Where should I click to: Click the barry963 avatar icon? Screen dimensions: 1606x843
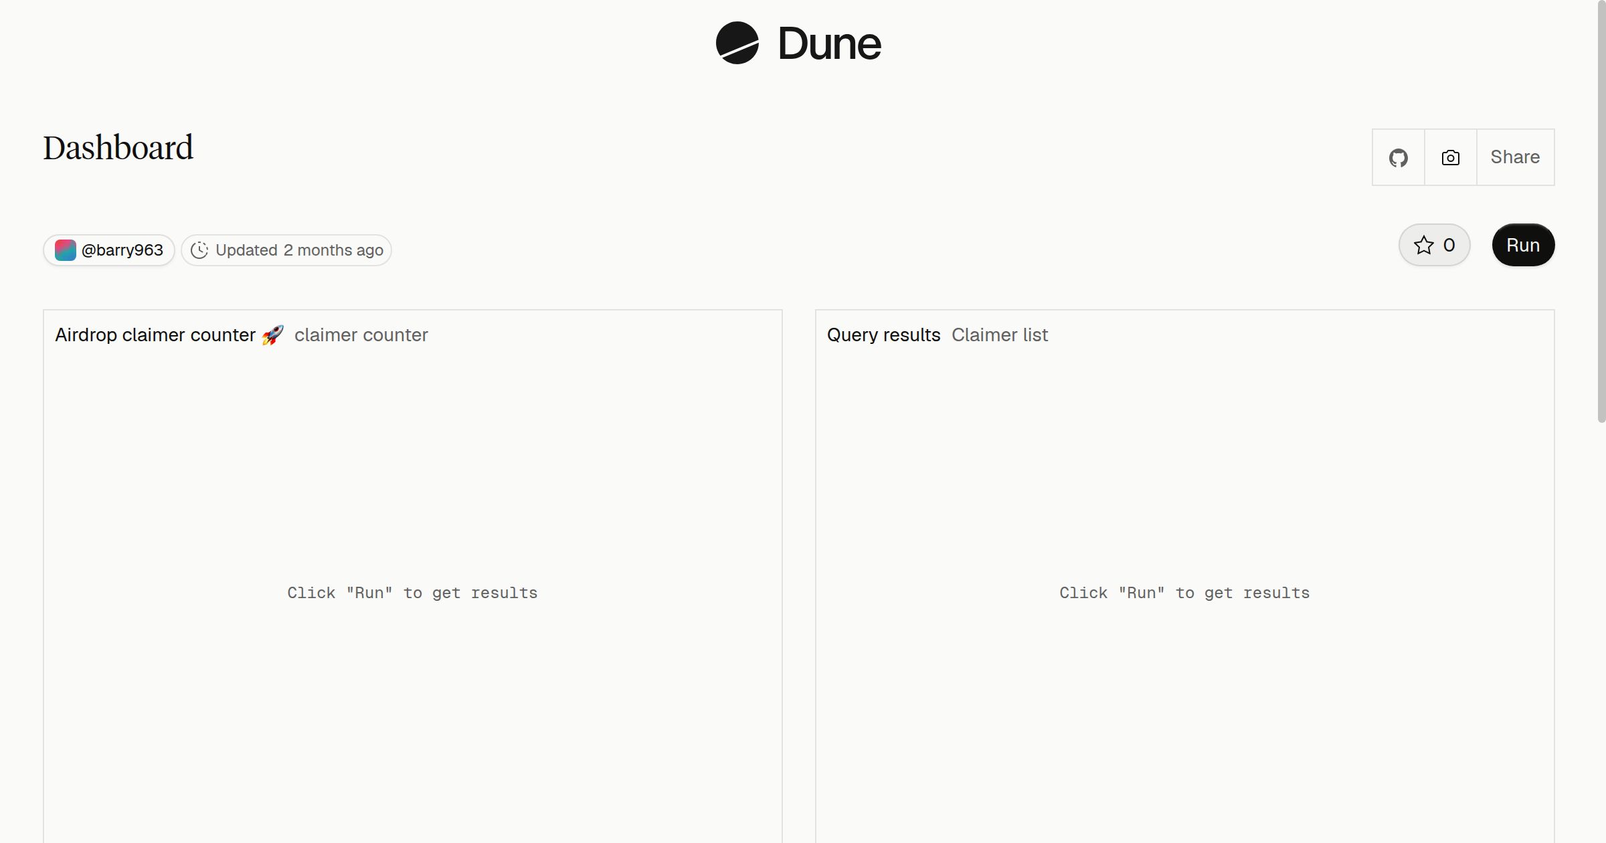pyautogui.click(x=65, y=250)
